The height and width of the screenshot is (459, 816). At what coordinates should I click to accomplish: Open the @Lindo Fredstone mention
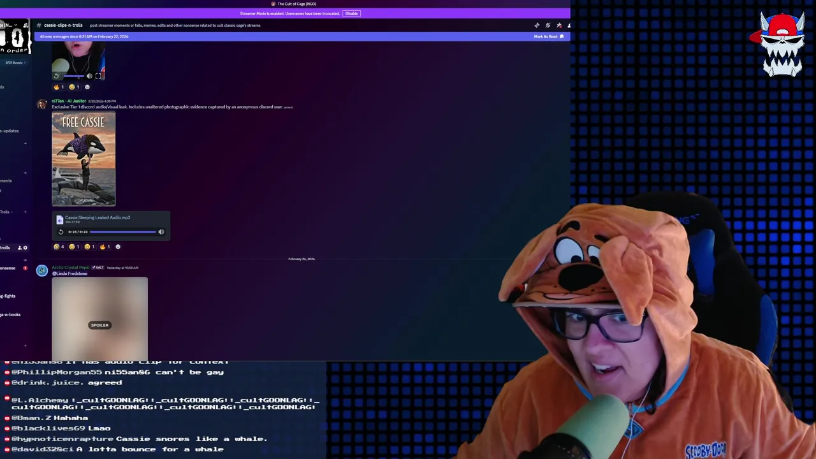click(x=69, y=273)
